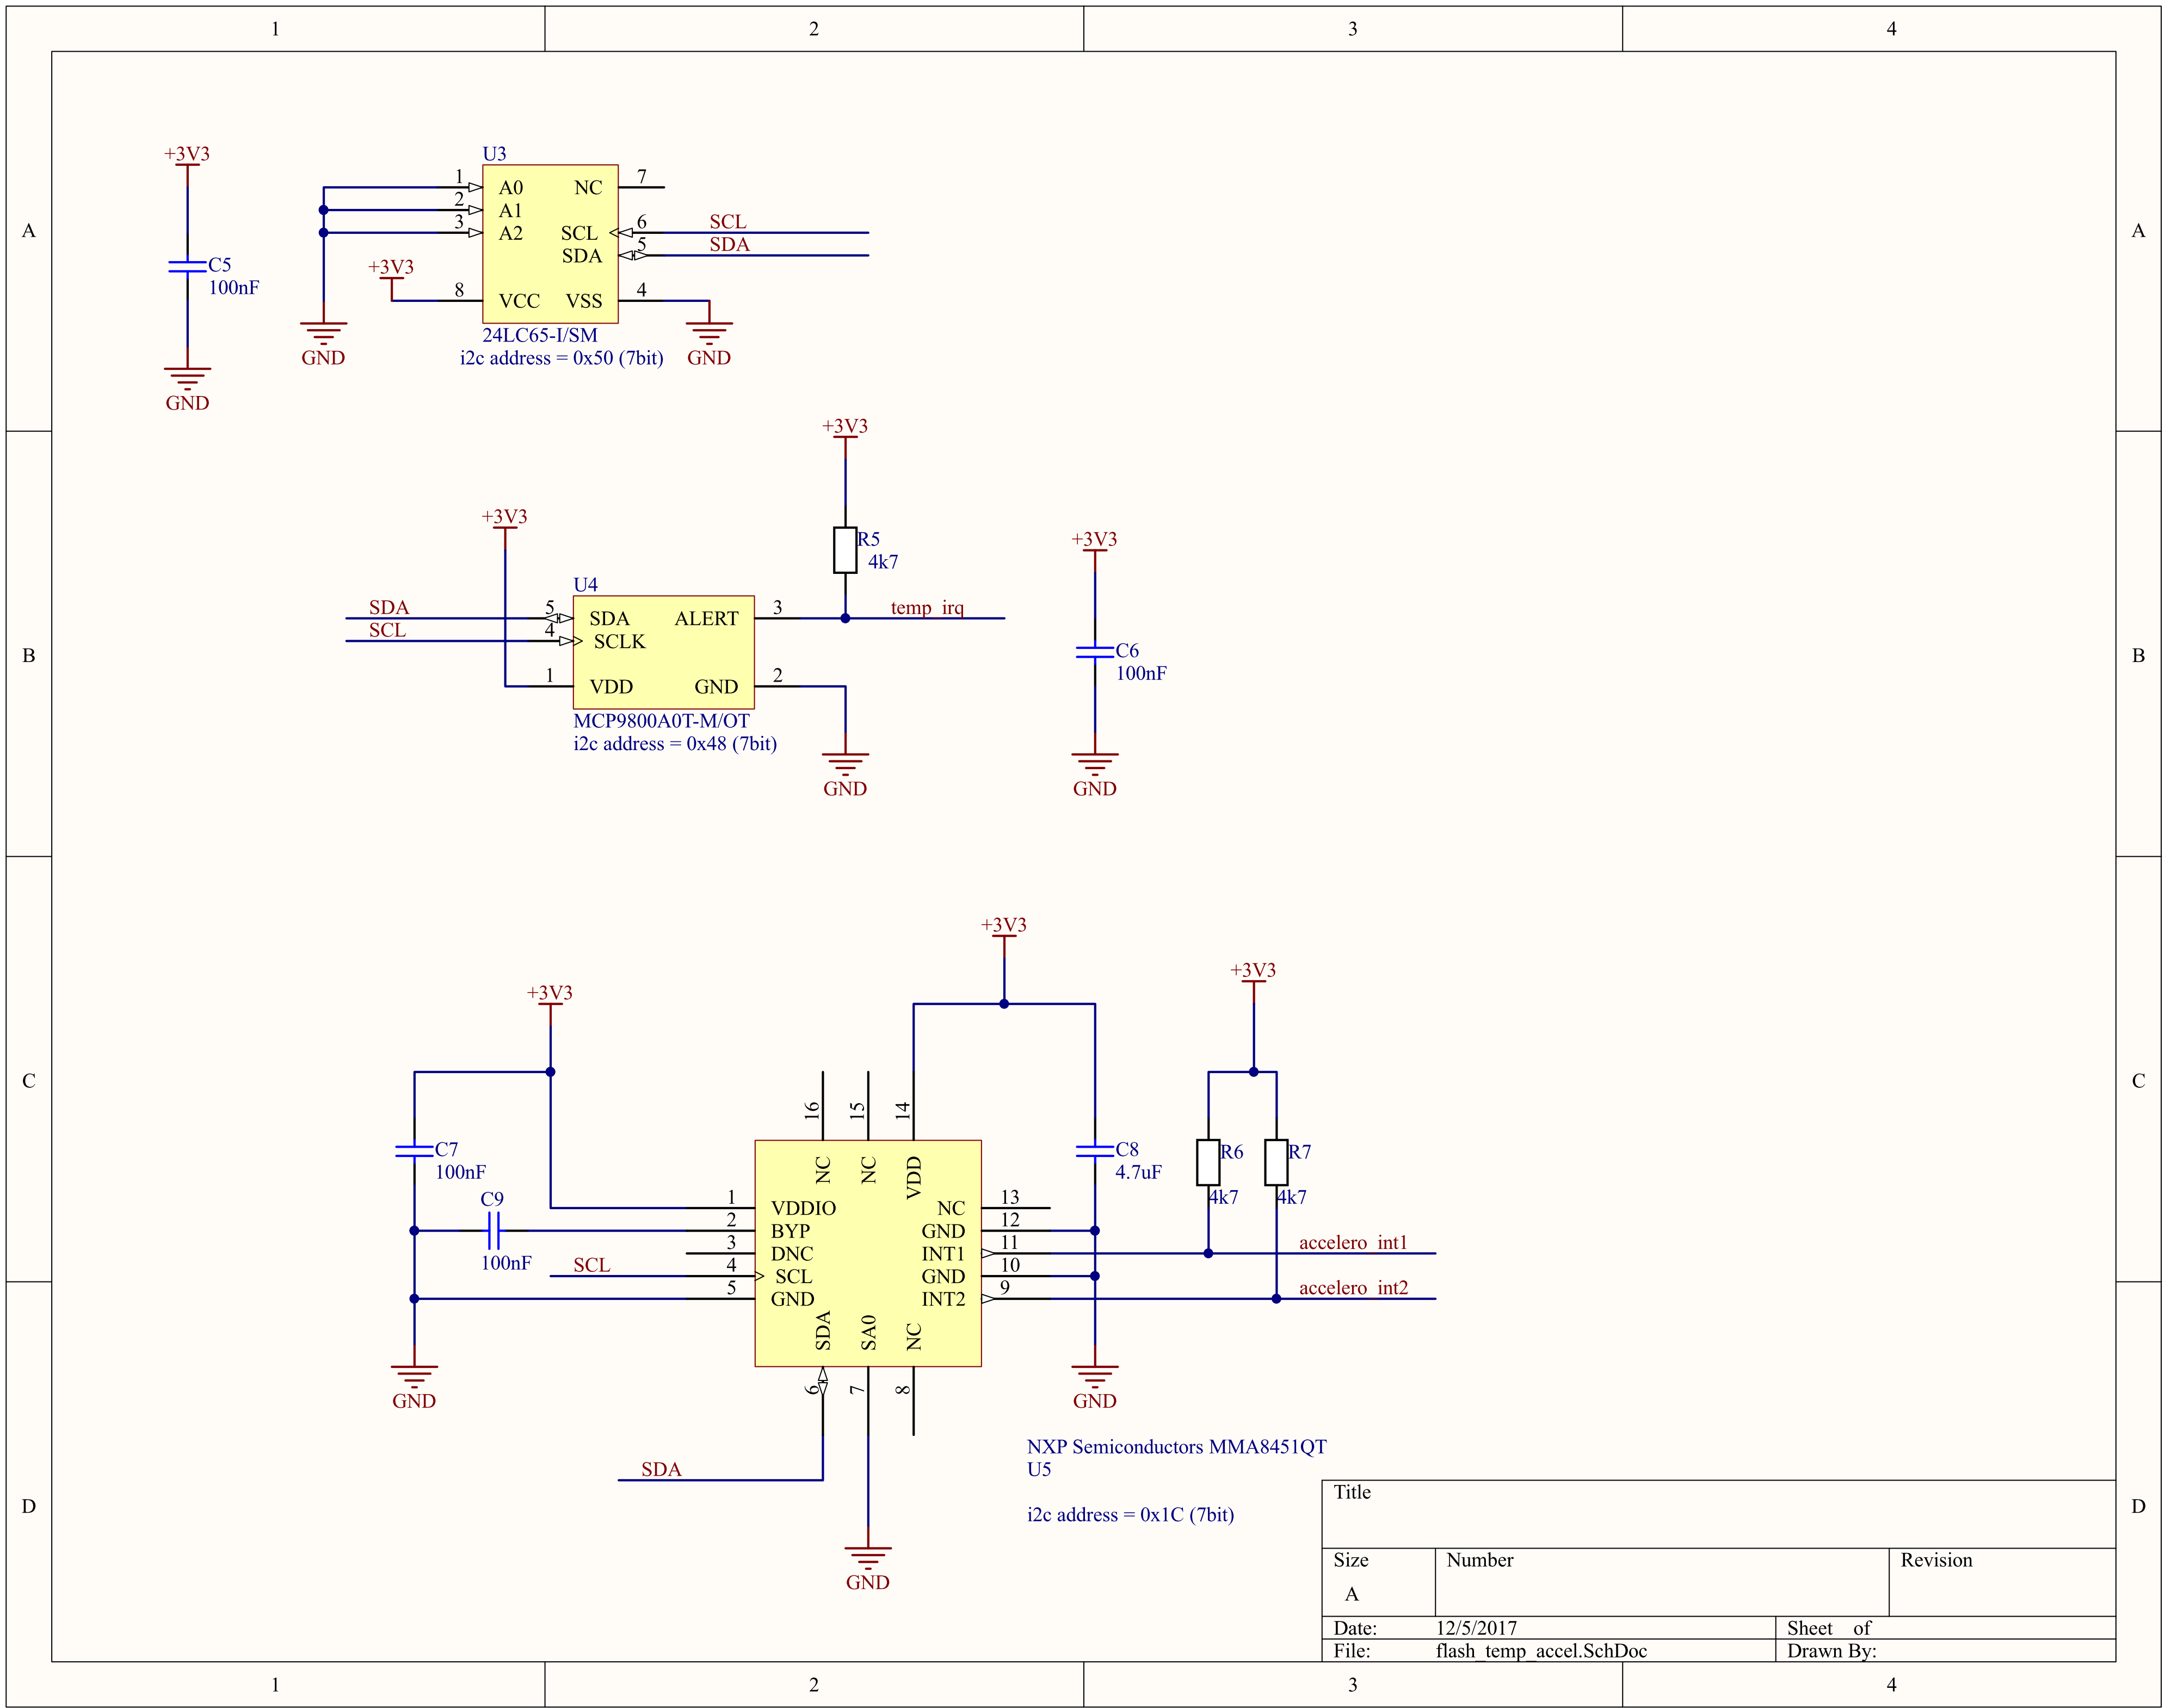Image resolution: width=2165 pixels, height=1708 pixels.
Task: Select resistor R6 symbol
Action: [x=1208, y=1162]
